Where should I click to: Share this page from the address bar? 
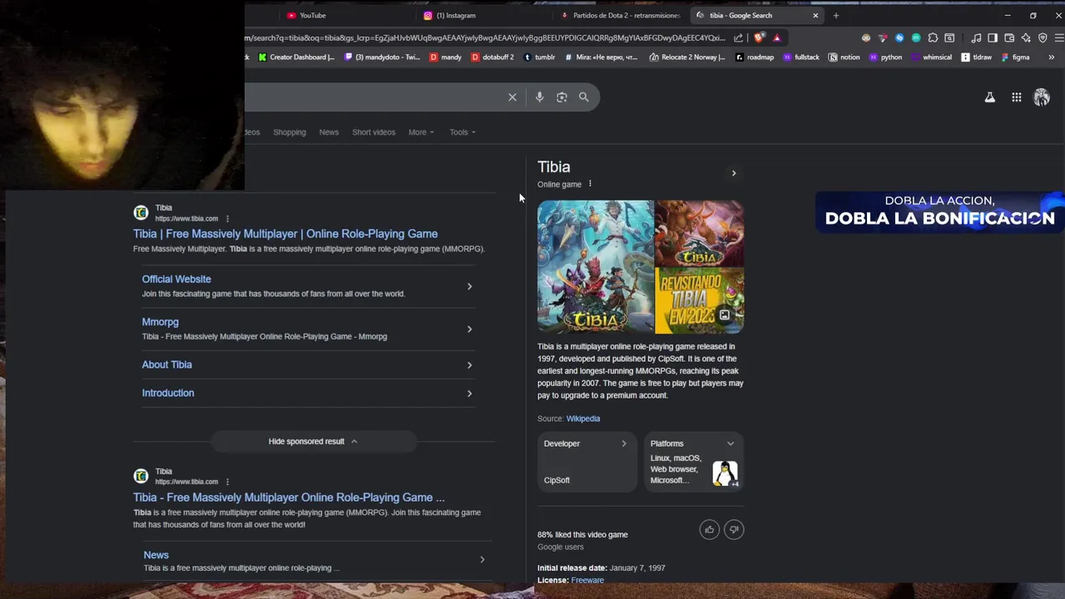[738, 38]
